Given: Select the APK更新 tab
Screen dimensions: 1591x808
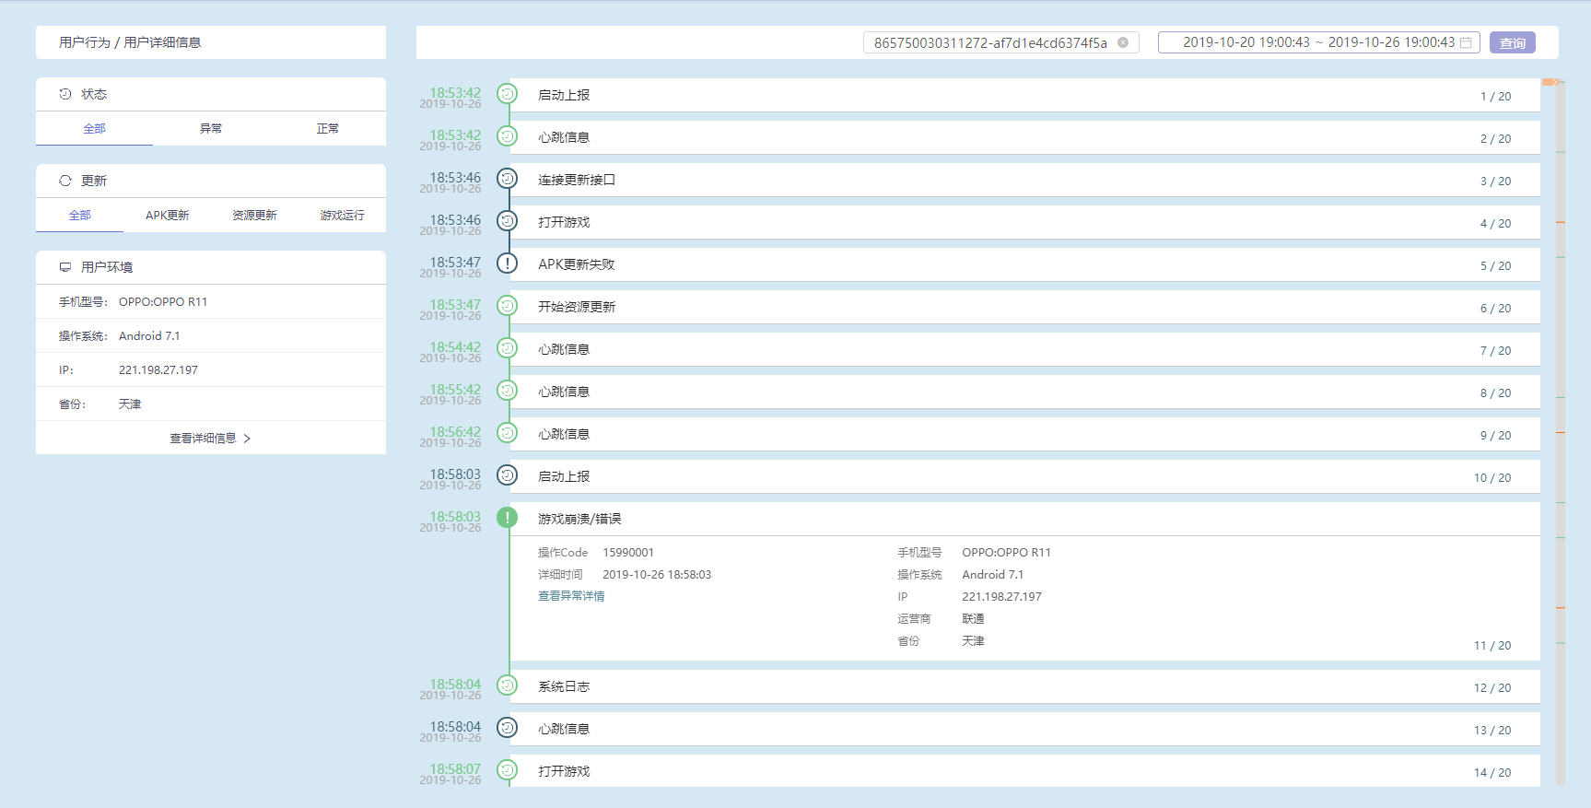Looking at the screenshot, I should (x=167, y=215).
